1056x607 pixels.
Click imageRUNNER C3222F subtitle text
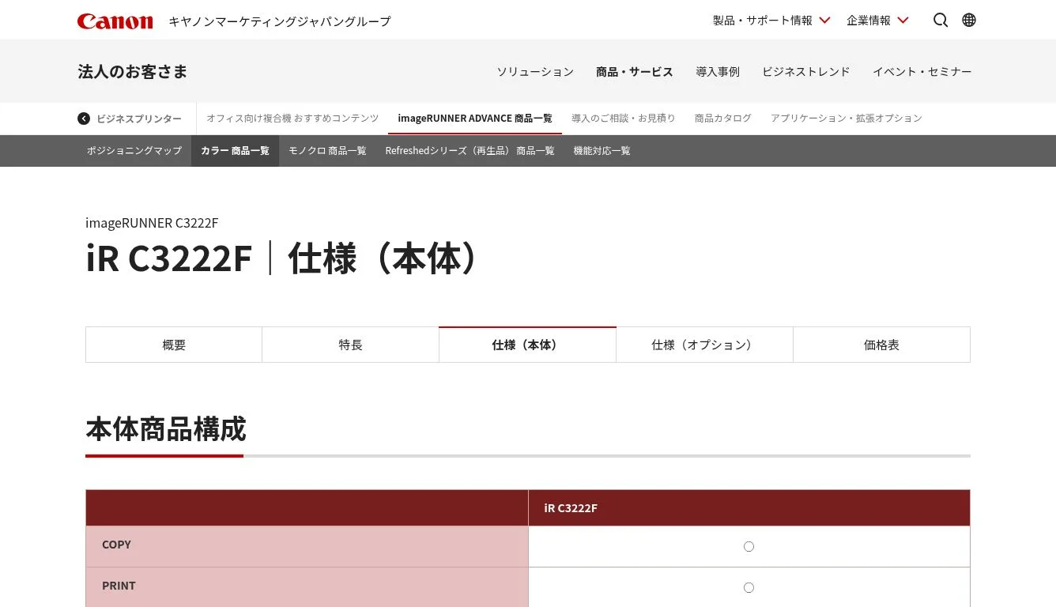152,223
